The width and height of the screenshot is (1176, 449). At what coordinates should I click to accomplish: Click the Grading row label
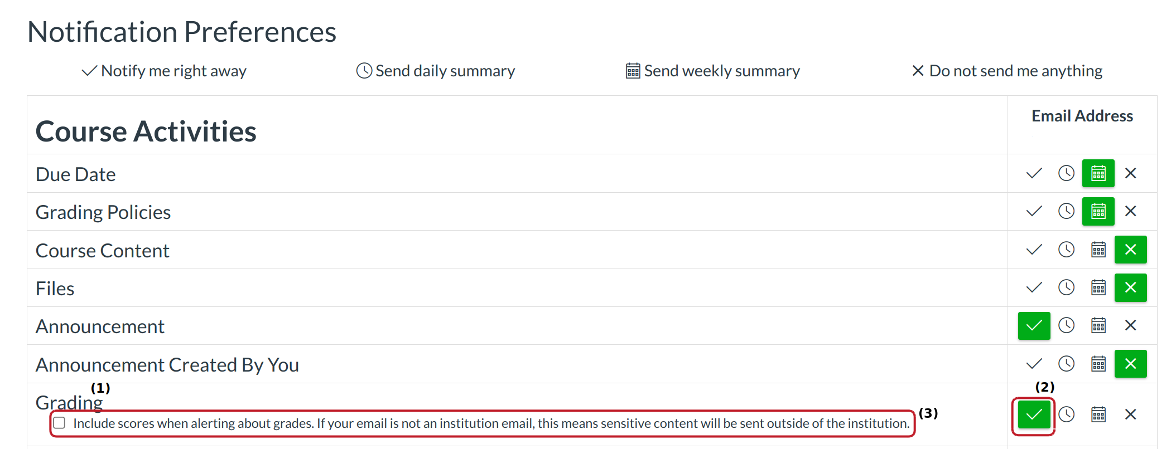[x=69, y=402]
